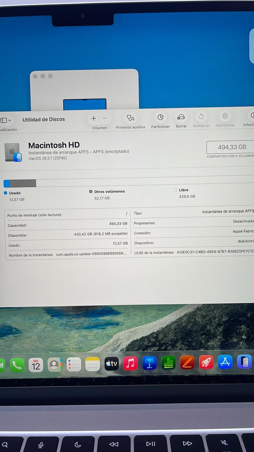Click the add volume plus icon
The image size is (254, 452).
click(x=93, y=119)
